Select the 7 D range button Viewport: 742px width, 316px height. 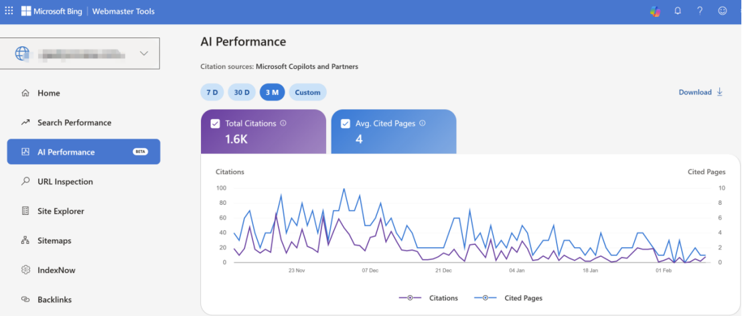[x=212, y=92]
